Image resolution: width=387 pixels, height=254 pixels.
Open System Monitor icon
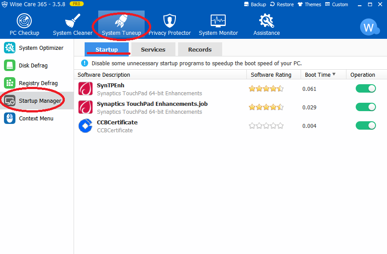[x=218, y=21]
